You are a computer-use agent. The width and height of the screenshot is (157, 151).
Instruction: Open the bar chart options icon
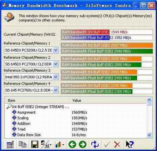tap(58, 145)
